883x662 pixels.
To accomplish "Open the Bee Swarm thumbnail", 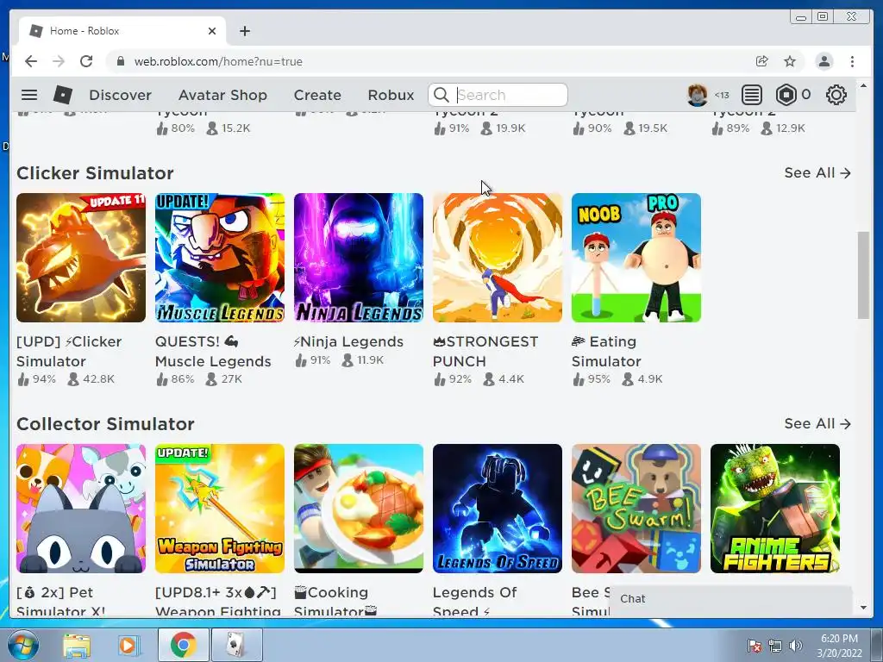I will pos(636,509).
